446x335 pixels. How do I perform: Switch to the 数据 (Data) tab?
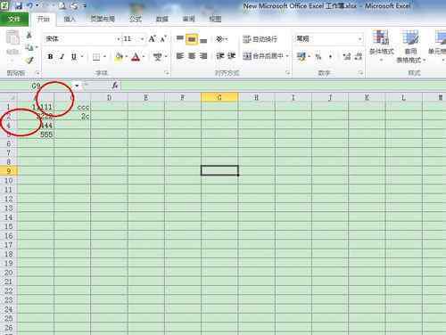pos(162,19)
